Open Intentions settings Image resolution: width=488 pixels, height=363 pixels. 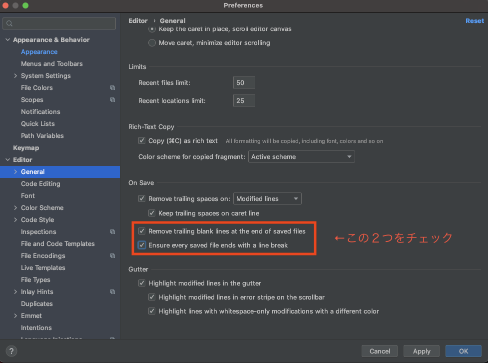click(x=36, y=328)
